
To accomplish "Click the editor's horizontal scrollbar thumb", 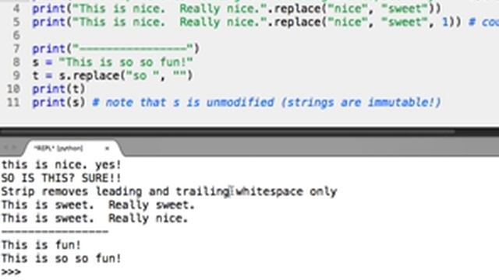I will tap(227, 131).
